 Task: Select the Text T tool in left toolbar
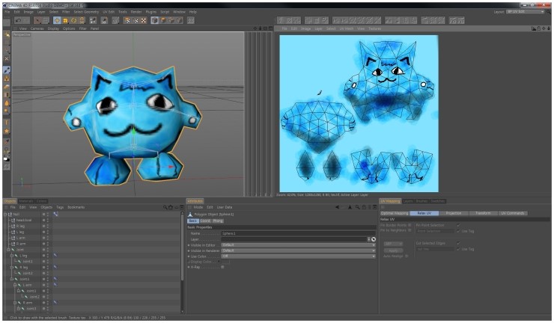point(7,123)
